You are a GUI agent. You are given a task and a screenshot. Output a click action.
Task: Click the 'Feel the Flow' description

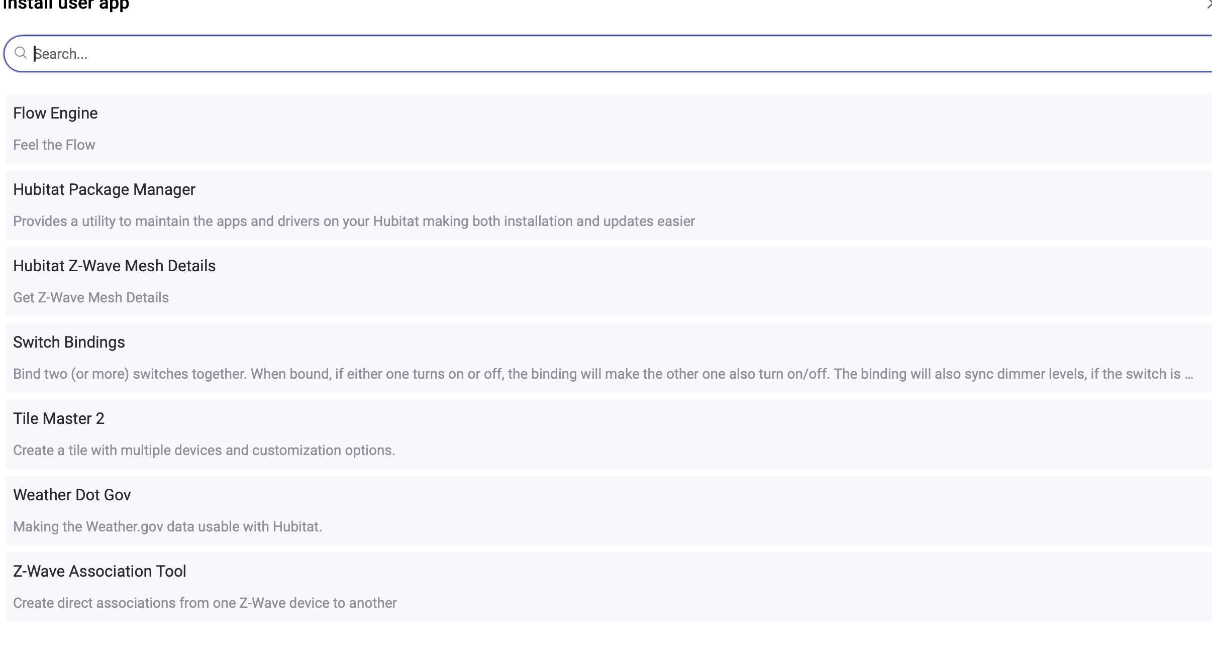point(54,145)
